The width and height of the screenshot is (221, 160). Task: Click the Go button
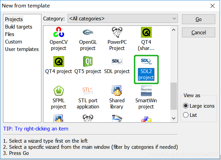pos(199,19)
